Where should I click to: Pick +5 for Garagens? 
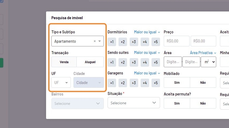[x=156, y=83]
